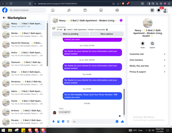This screenshot has height=133, width=172.
Task: Open the Reinita conversation
Action: (23, 35)
